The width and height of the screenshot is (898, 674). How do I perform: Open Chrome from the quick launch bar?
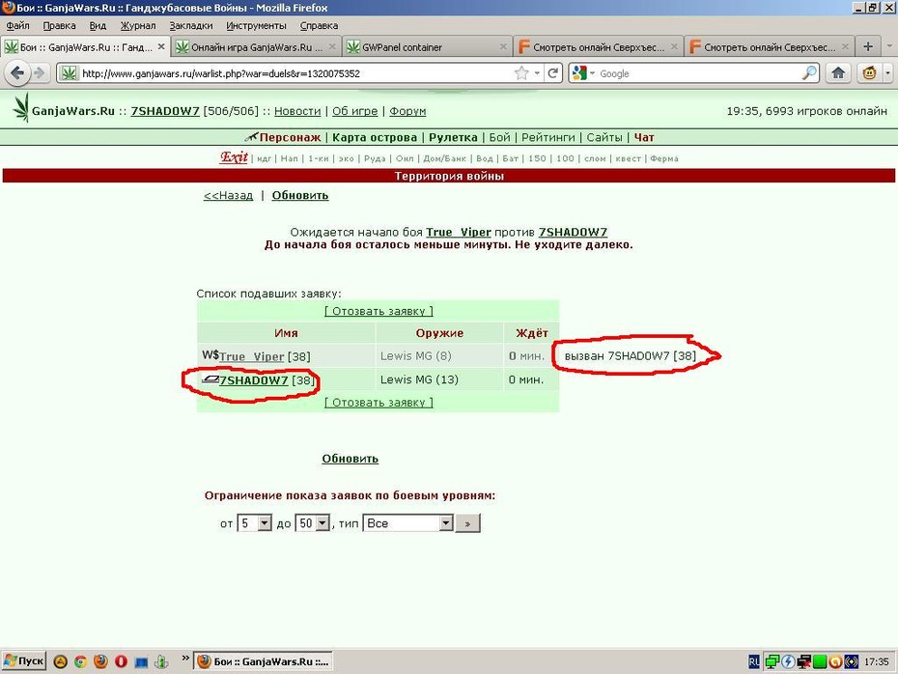click(x=80, y=662)
